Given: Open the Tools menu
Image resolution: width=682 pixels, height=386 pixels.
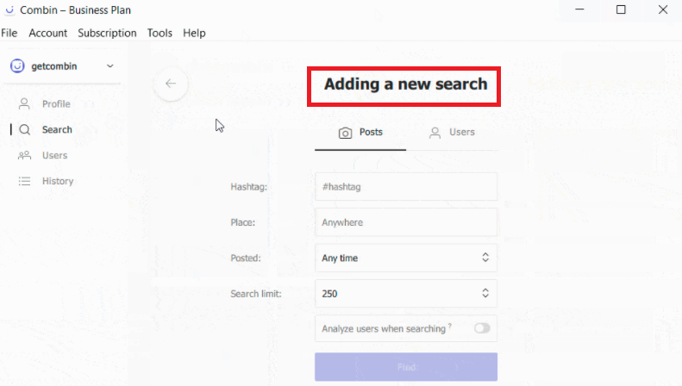Looking at the screenshot, I should (160, 33).
